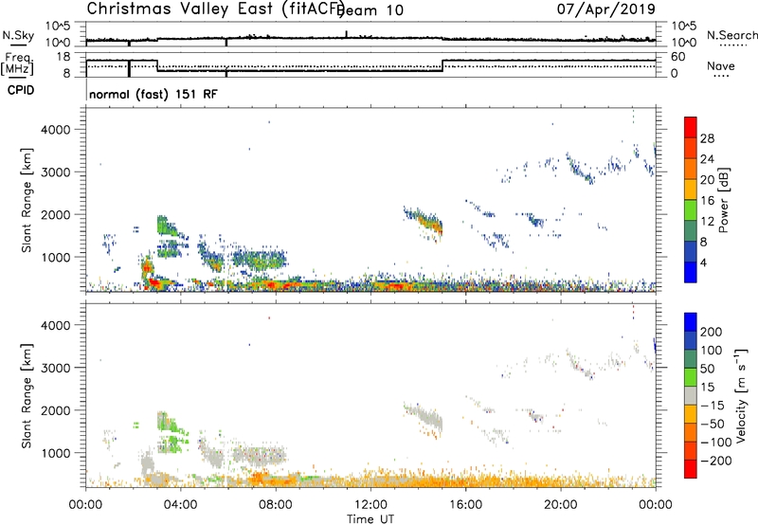Click the date '07/Apr/2019'

pyautogui.click(x=606, y=9)
